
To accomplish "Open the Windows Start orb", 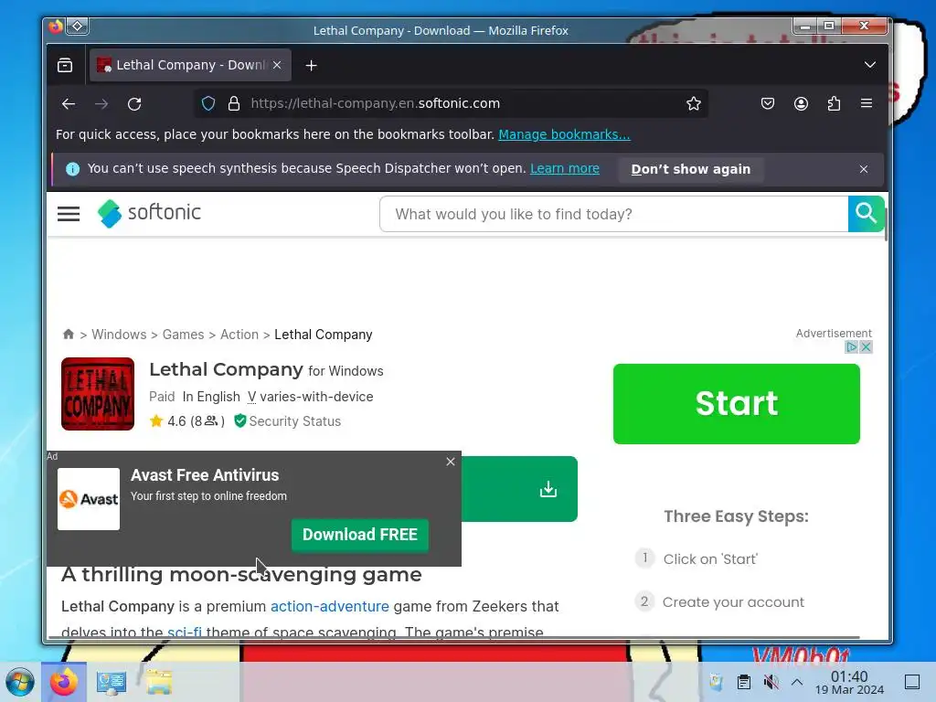I will coord(20,682).
